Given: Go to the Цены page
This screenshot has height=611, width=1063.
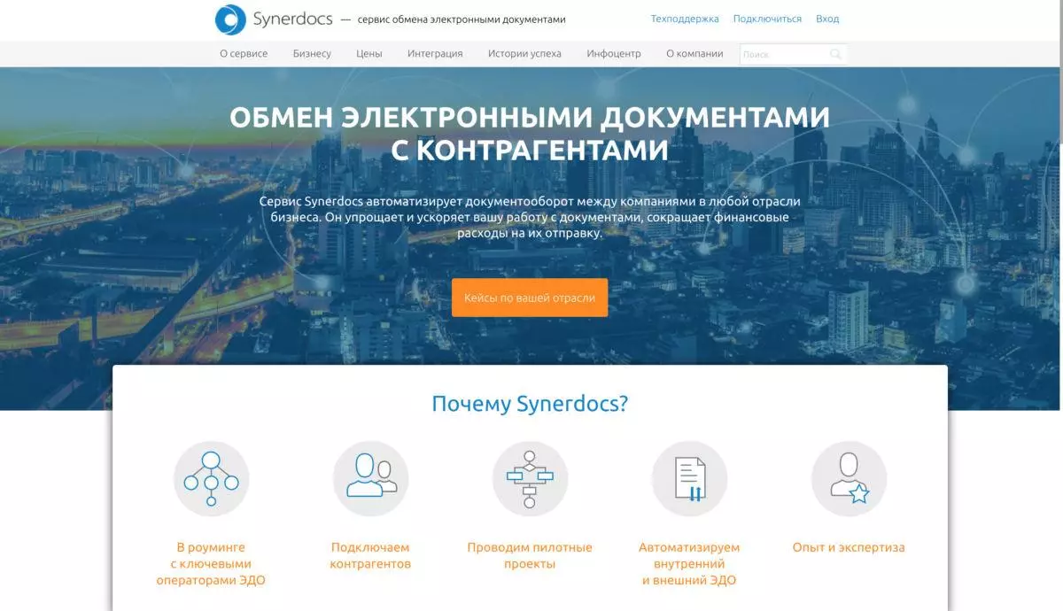Looking at the screenshot, I should 369,53.
